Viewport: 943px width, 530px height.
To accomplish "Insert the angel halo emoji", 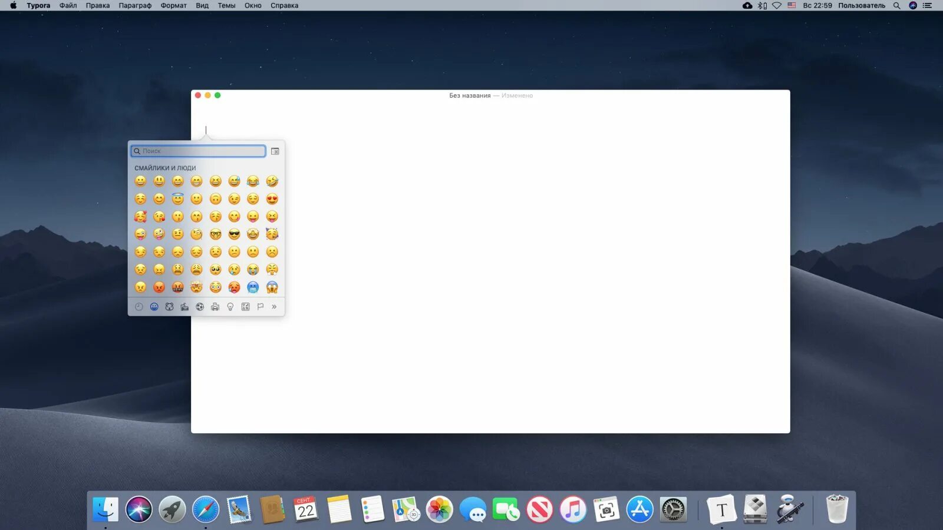I will [178, 199].
